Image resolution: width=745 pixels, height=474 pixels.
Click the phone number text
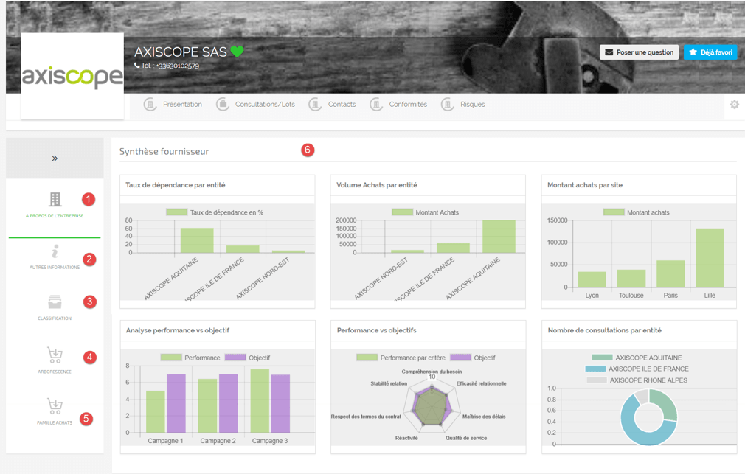click(x=178, y=66)
